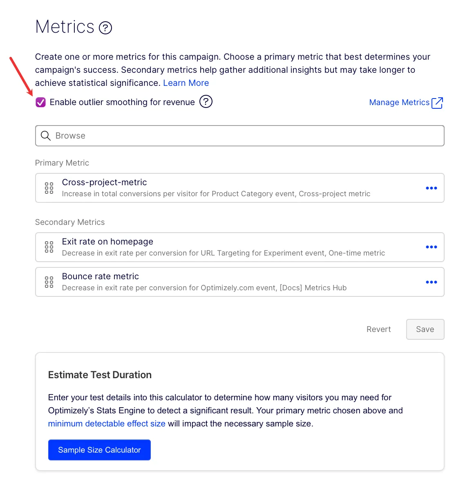Uncheck Enable outlier smoothing for revenue
474x489 pixels.
click(40, 102)
